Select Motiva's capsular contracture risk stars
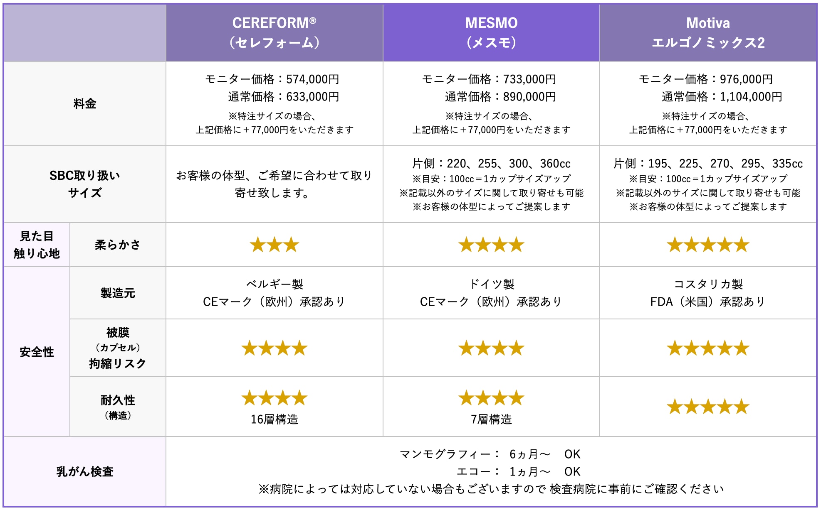 708,348
